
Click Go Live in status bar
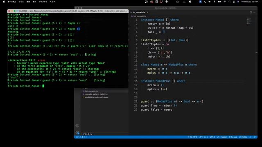coord(233,137)
